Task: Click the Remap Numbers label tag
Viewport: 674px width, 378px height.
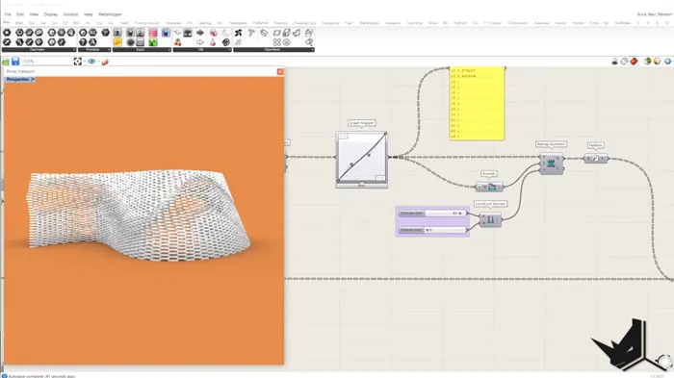Action: coord(551,144)
